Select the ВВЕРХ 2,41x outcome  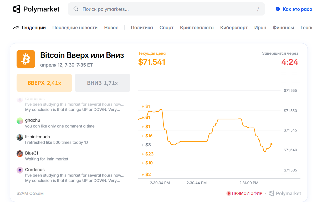pyautogui.click(x=44, y=83)
